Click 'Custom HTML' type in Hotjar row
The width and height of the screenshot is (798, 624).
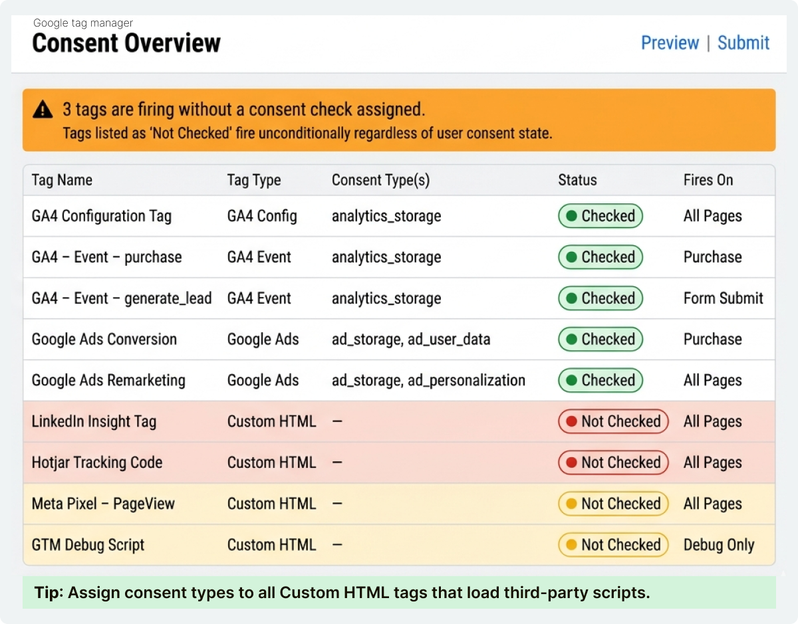(x=271, y=463)
